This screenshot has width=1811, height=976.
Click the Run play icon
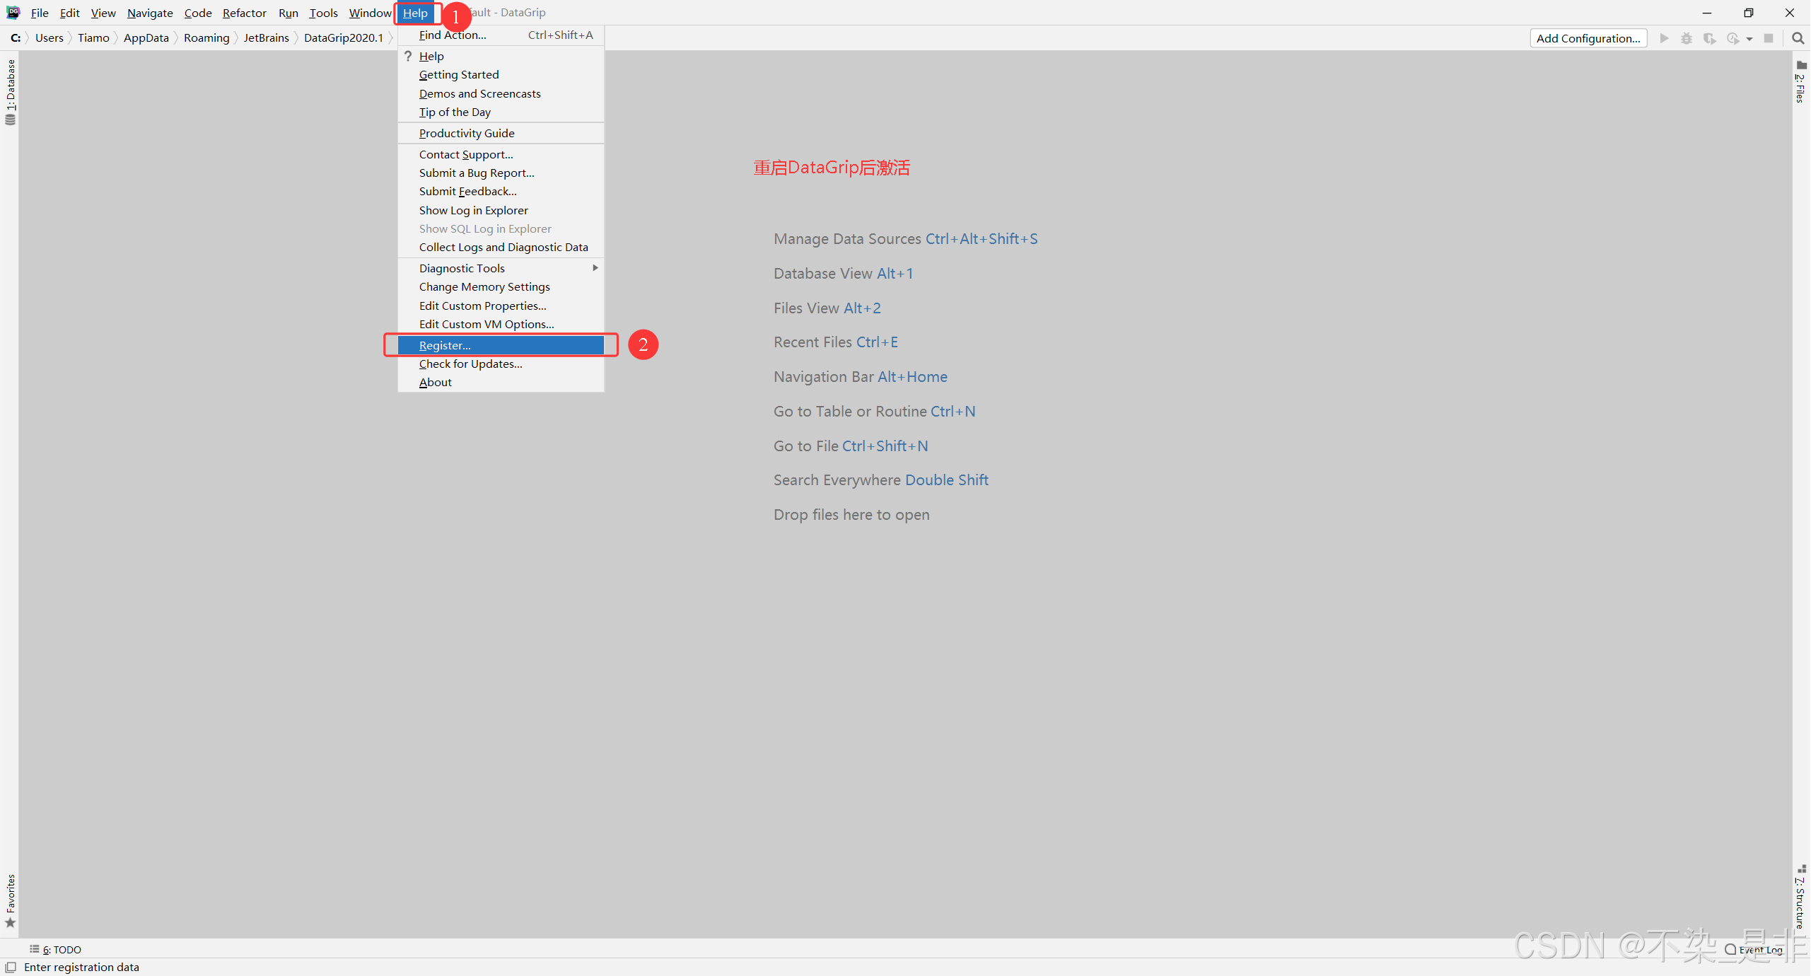[x=1664, y=38]
